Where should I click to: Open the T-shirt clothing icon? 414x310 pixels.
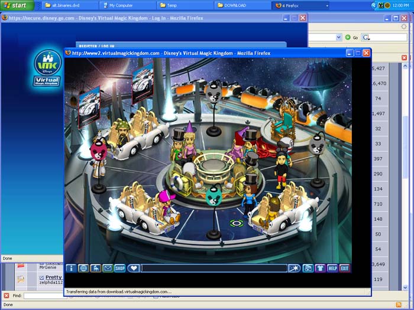click(321, 268)
